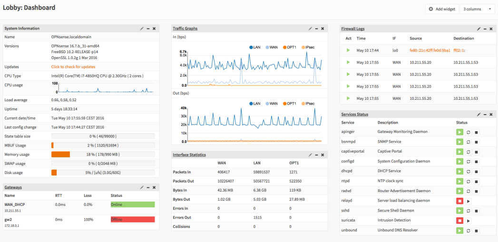The height and width of the screenshot is (242, 498).
Task: Click the WAN Packets In value 406417
Action: (224, 172)
